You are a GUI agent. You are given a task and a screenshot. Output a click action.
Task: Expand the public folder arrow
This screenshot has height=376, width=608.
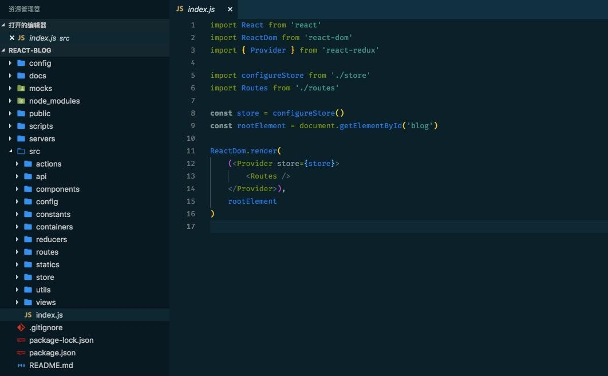[x=10, y=113]
